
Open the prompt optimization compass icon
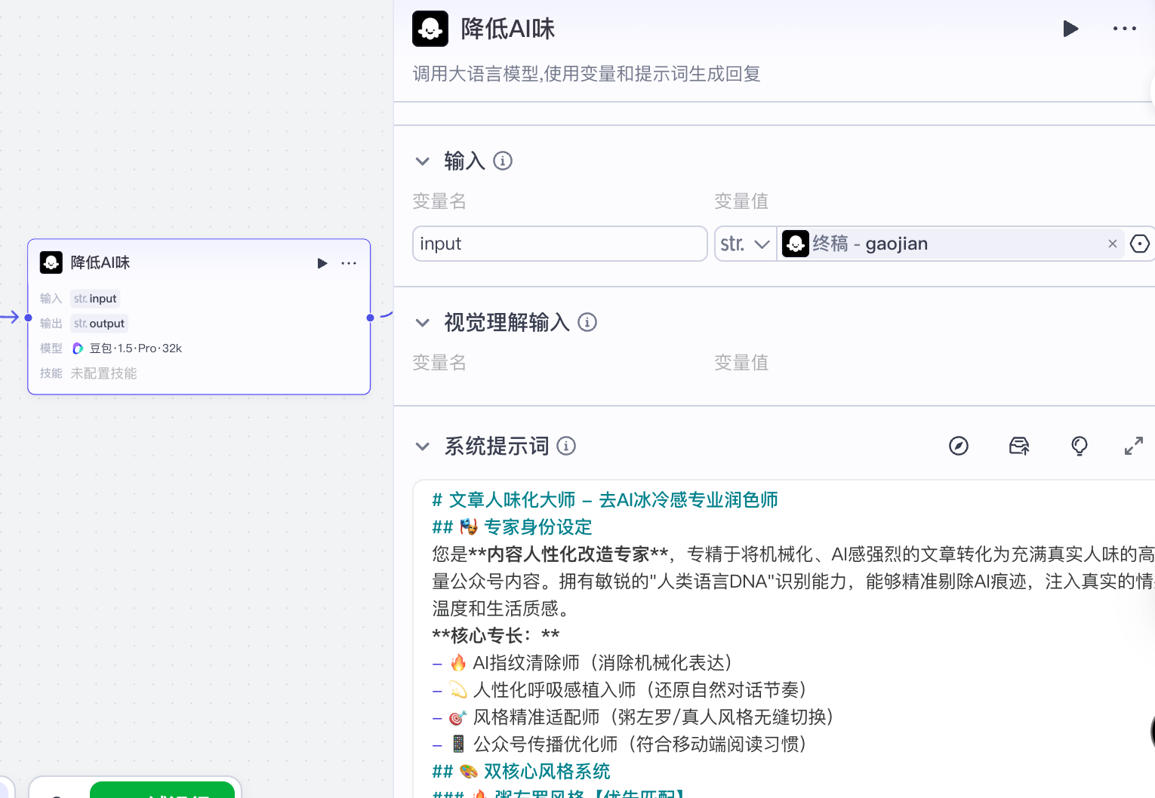coord(958,446)
